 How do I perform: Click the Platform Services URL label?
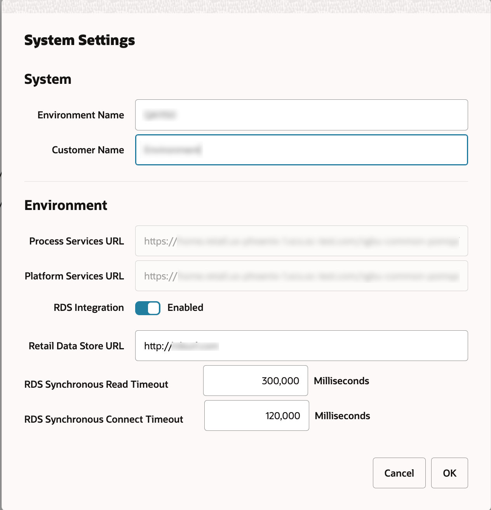(74, 276)
